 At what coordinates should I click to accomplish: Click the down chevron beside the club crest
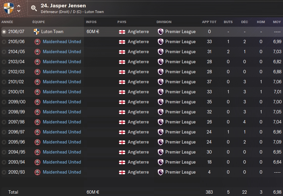[19, 11]
